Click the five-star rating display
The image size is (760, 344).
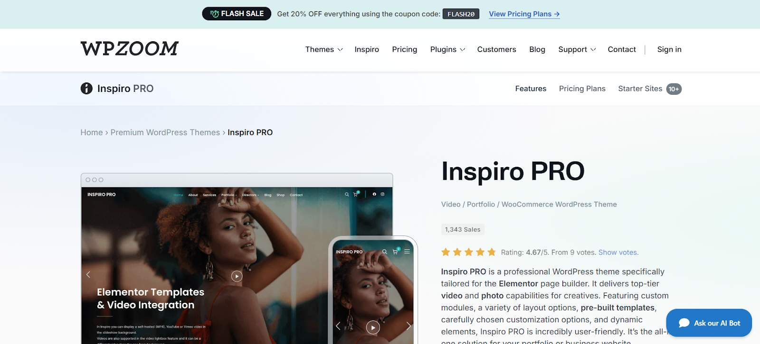pyautogui.click(x=468, y=252)
